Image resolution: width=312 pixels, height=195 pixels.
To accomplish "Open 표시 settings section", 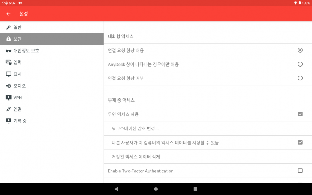I will point(52,74).
